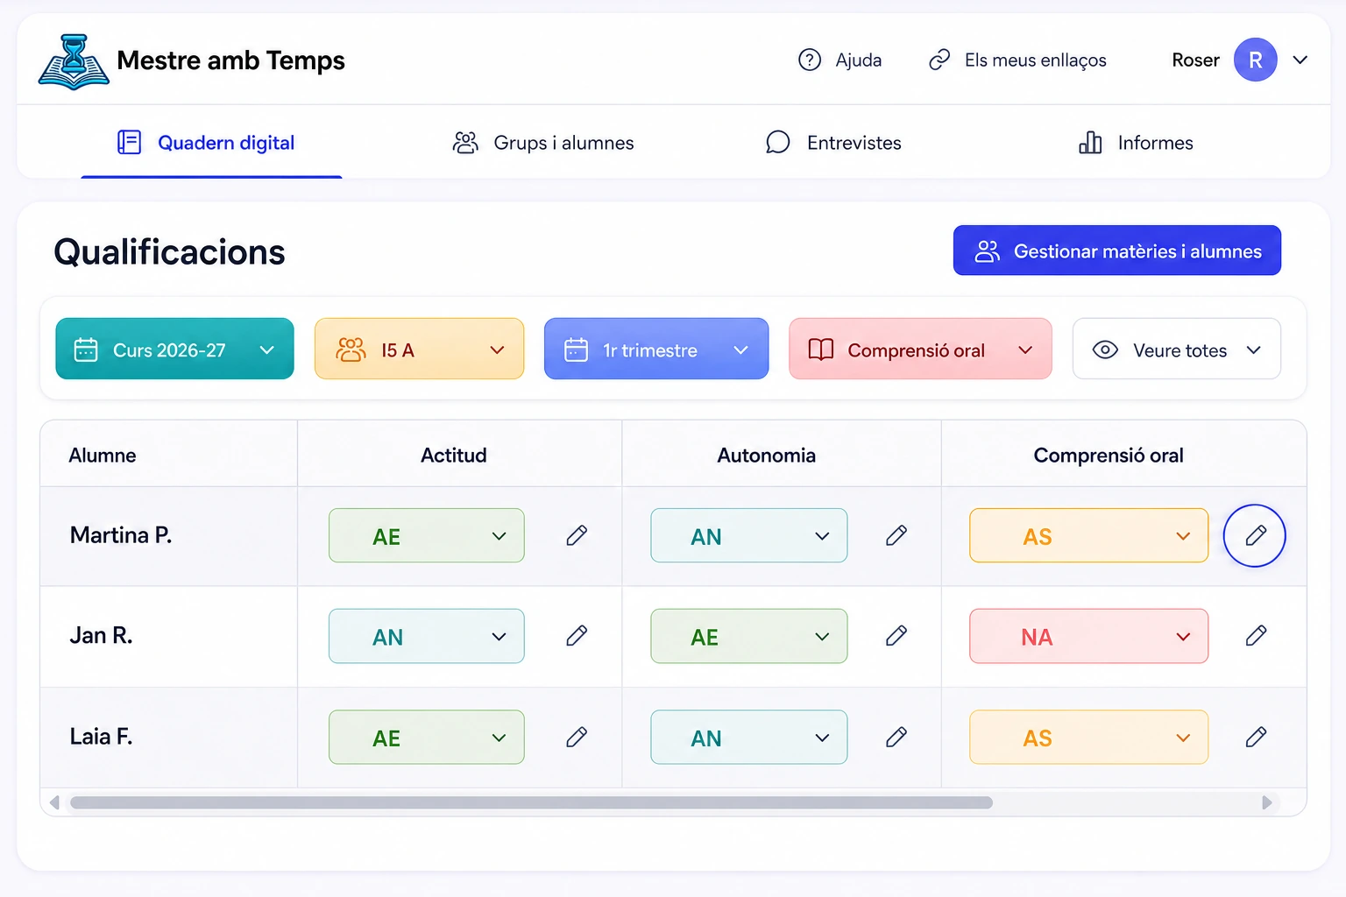The width and height of the screenshot is (1346, 897).
Task: Open Laia F. Autonomia grade dropdown
Action: click(749, 738)
